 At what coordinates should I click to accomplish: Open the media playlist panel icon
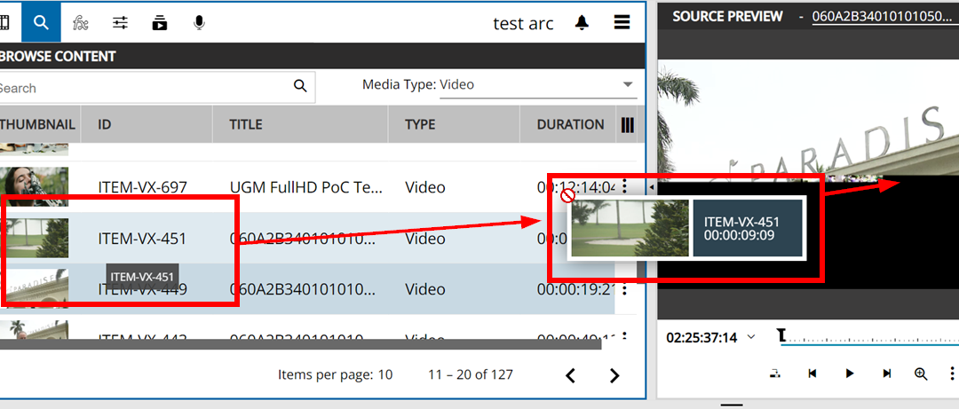pyautogui.click(x=160, y=22)
